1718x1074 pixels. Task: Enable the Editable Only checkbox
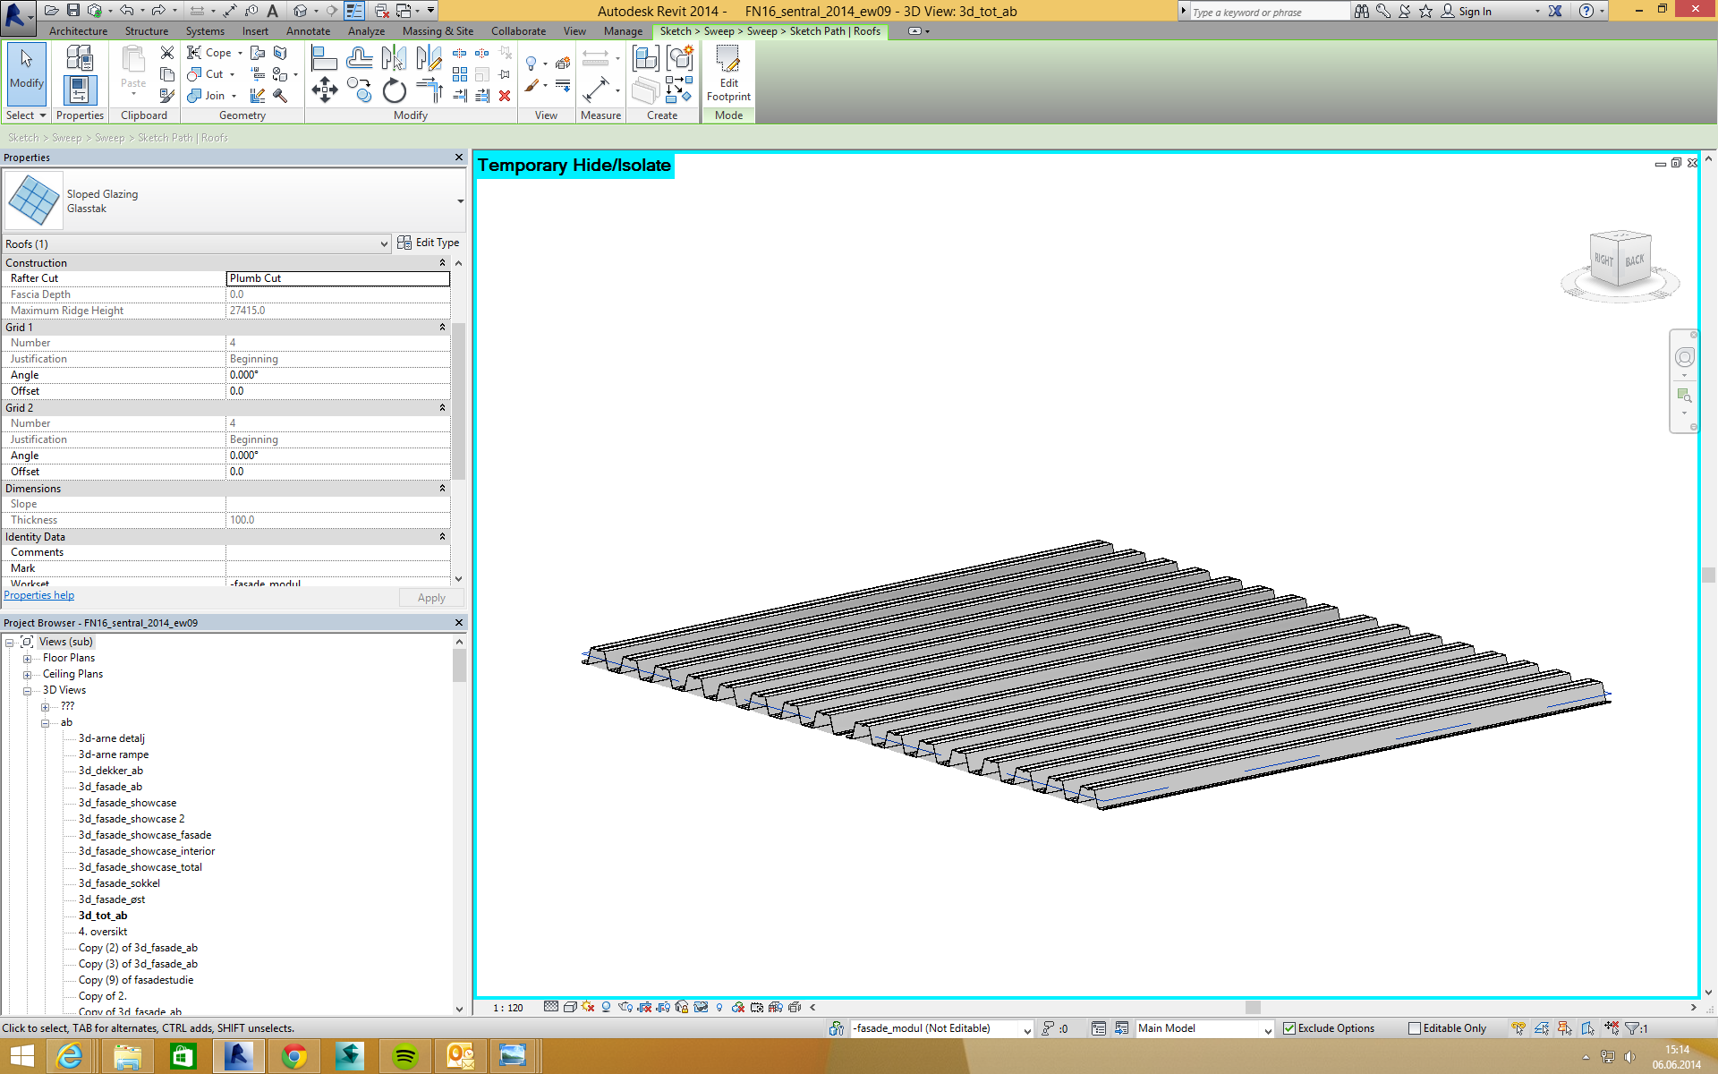[1415, 1028]
